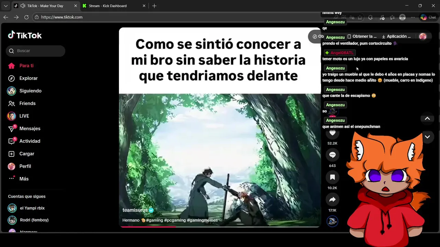Click 'que animen asi el onepunchman' message

[x=351, y=127]
